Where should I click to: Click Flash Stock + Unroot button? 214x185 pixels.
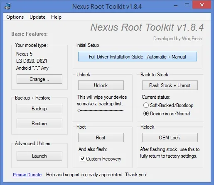tap(170, 85)
